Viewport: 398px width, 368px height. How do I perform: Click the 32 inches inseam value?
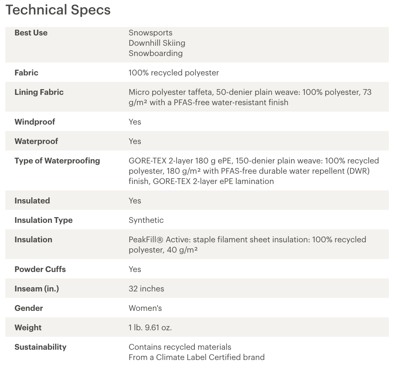pos(146,289)
